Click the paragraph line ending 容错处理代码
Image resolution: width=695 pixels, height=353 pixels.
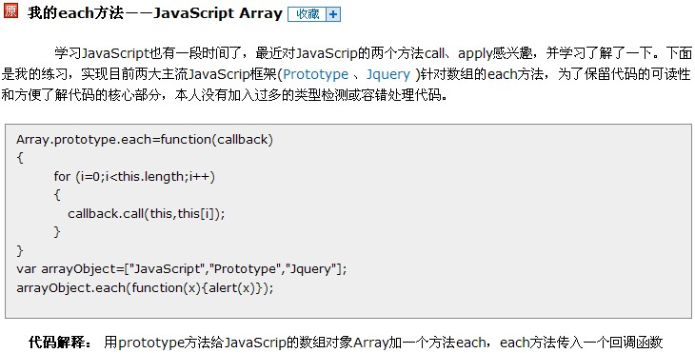[224, 95]
